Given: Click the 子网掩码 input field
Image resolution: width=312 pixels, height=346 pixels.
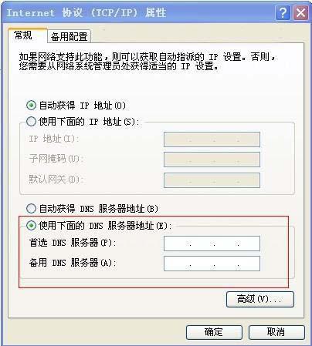Looking at the screenshot, I should click(212, 160).
